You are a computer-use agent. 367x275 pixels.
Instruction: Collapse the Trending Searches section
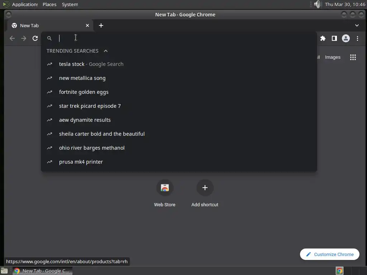click(x=106, y=51)
